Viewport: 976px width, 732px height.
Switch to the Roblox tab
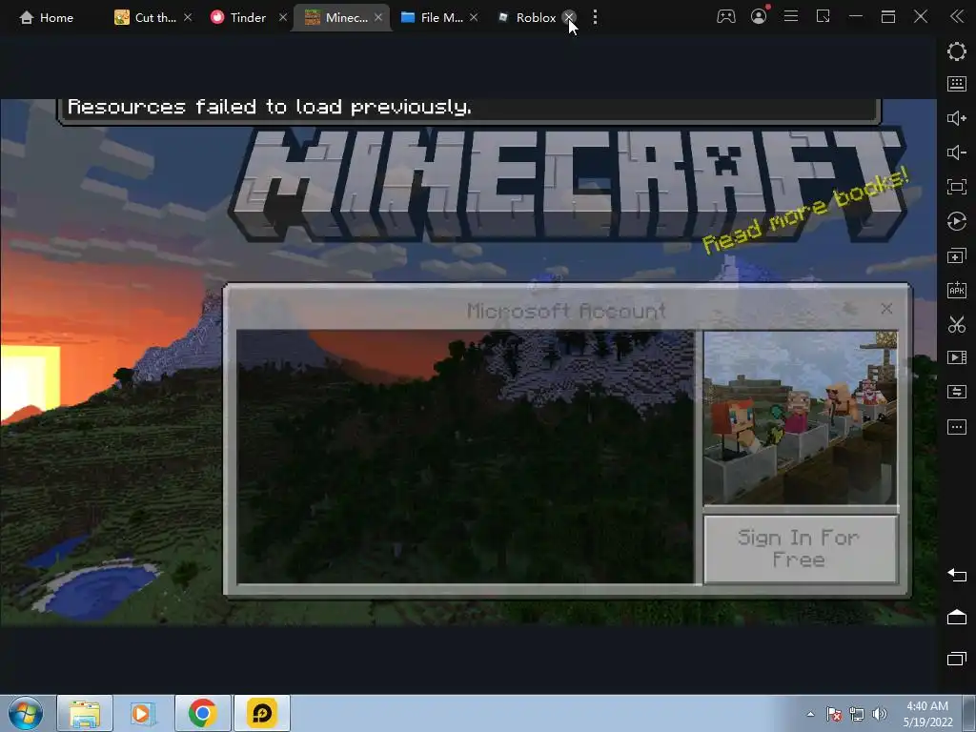[527, 17]
